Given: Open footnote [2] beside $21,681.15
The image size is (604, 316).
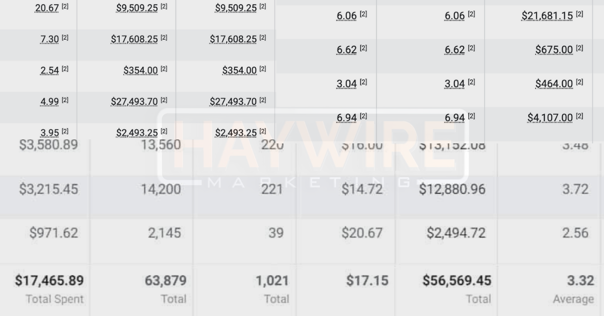Looking at the screenshot, I should click(x=579, y=15).
